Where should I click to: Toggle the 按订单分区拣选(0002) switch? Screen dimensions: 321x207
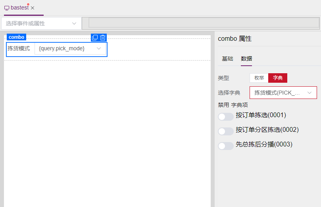[225, 131]
